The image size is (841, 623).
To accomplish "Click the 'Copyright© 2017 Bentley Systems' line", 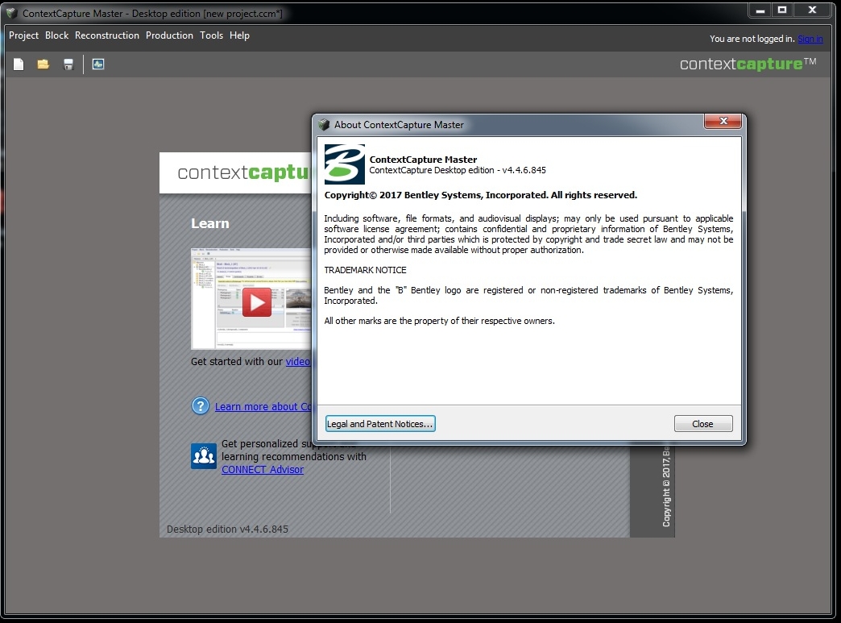I will [481, 195].
